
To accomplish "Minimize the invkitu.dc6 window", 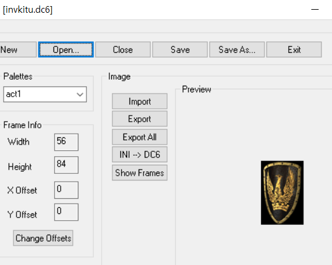I will click(x=315, y=10).
